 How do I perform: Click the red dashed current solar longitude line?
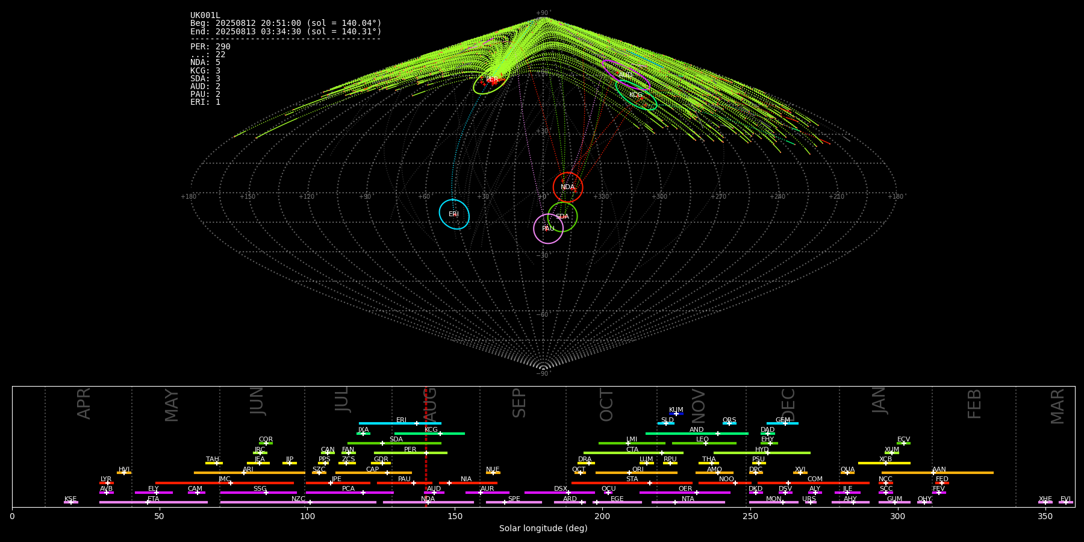point(426,446)
